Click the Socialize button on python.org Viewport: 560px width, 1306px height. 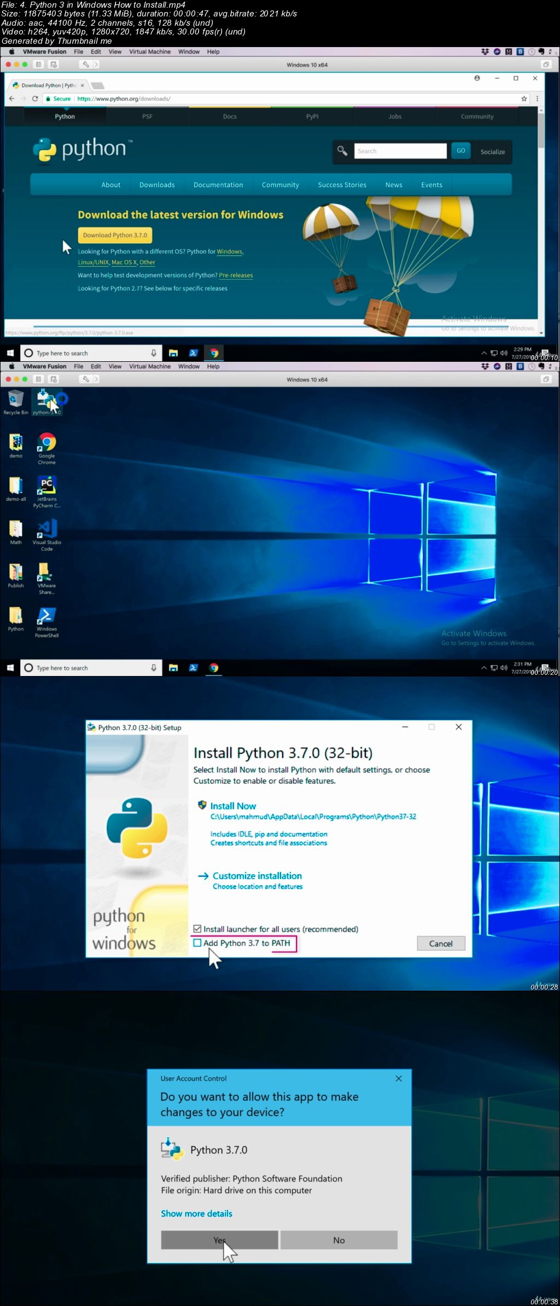click(x=493, y=152)
